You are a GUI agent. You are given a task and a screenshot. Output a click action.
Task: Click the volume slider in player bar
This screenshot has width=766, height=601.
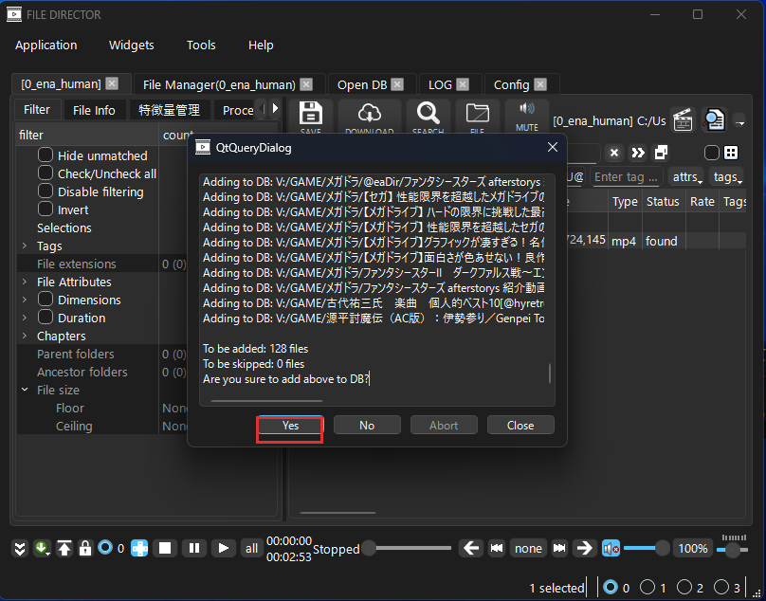point(645,548)
